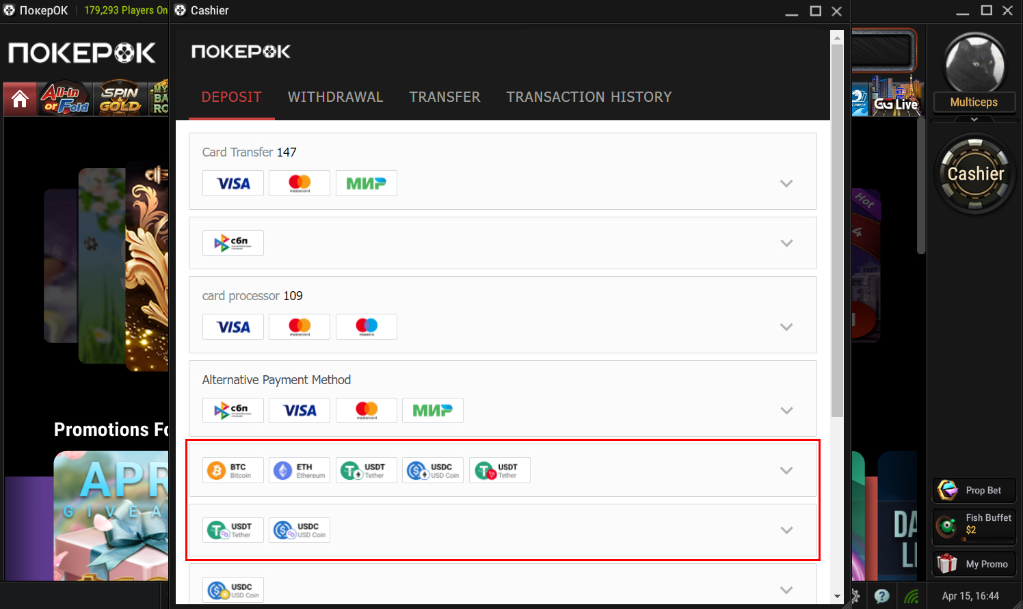This screenshot has height=609, width=1023.
Task: Open the Spin & Gold game icon
Action: pos(120,99)
